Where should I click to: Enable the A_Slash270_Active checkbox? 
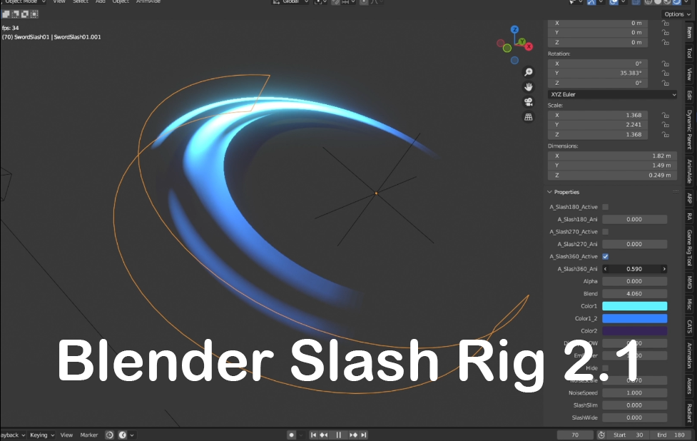(x=606, y=232)
